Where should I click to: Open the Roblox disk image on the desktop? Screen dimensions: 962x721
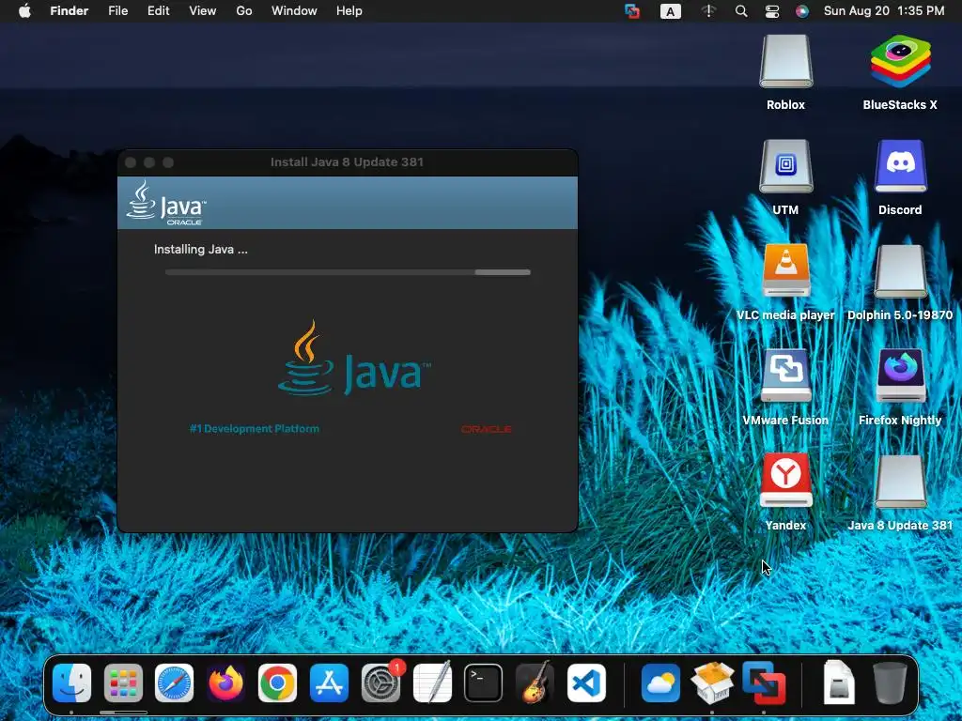(x=785, y=62)
